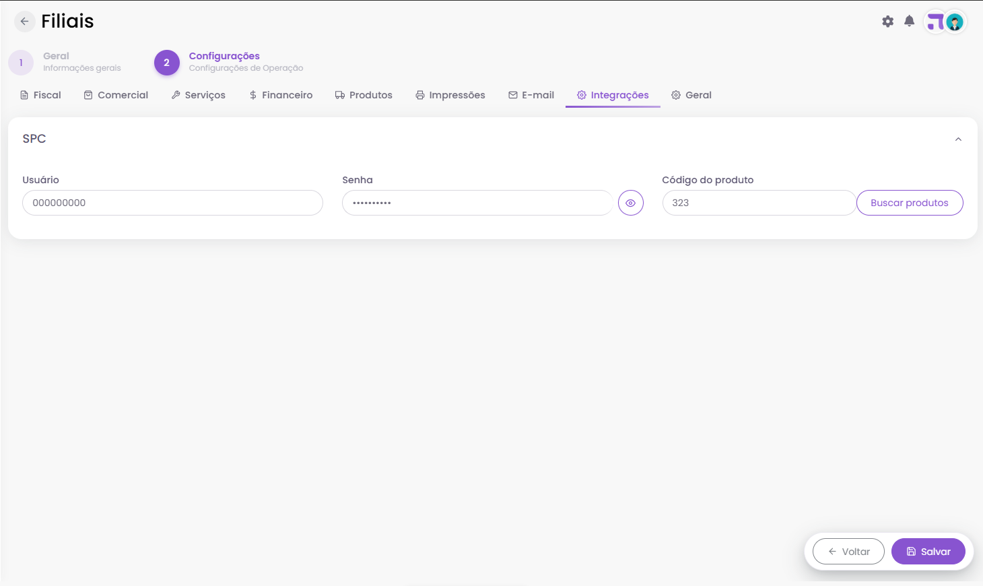983x586 pixels.
Task: Show password with the eye icon
Action: tap(631, 203)
